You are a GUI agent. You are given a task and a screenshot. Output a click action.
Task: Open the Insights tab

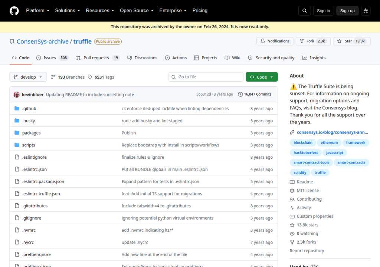[314, 58]
